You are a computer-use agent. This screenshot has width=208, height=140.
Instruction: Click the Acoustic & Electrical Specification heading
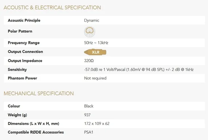point(52,8)
